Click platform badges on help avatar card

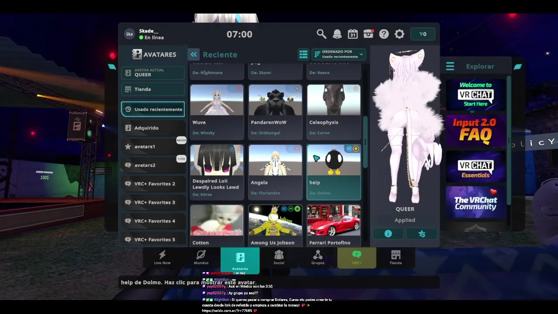352,149
